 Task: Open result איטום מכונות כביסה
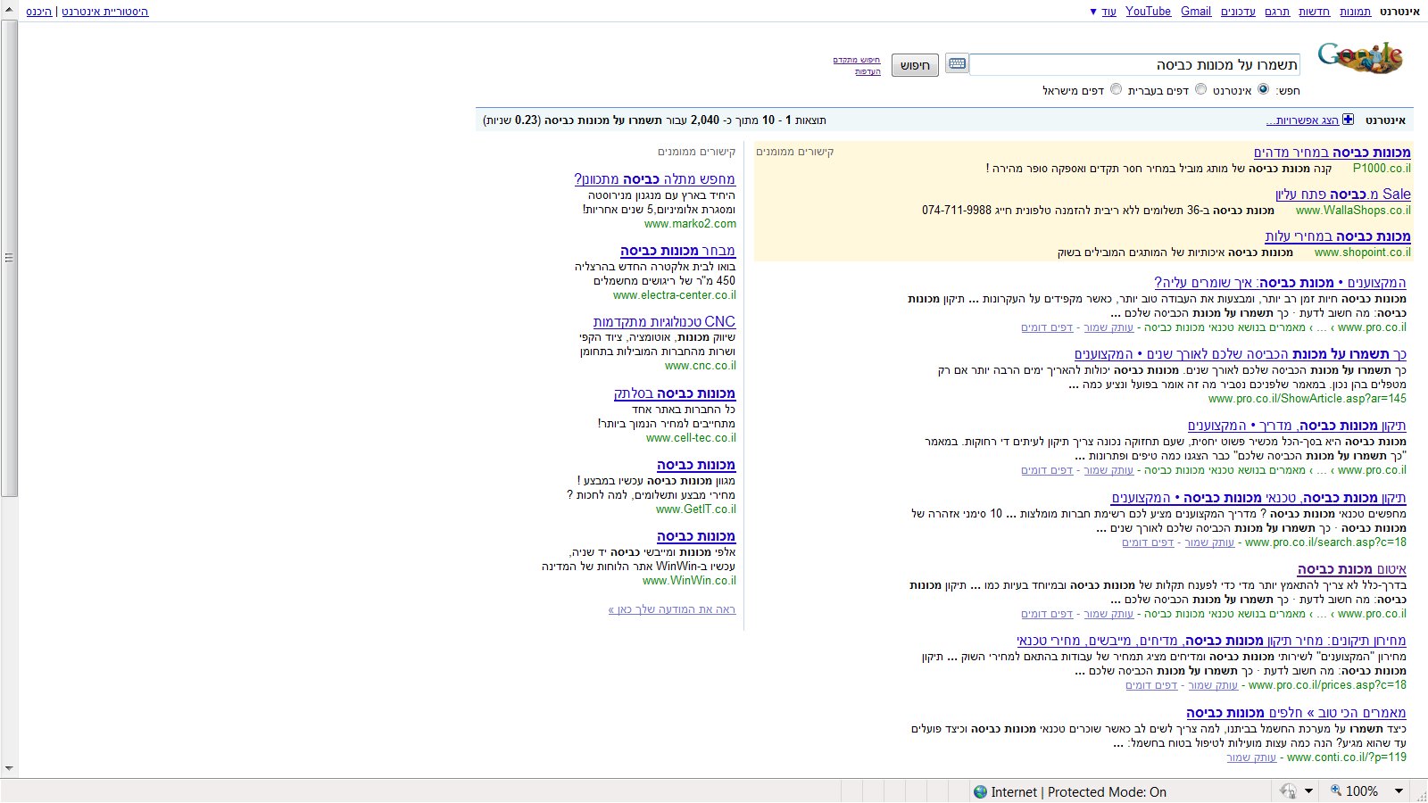(1352, 569)
